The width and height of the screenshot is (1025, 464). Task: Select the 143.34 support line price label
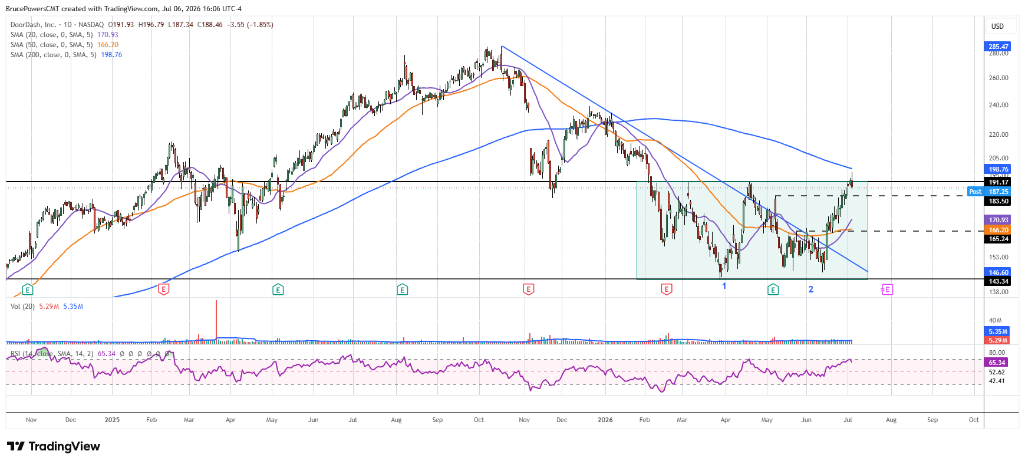pos(998,281)
